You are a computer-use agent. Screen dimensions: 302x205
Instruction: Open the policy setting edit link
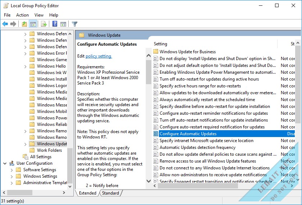(x=99, y=56)
